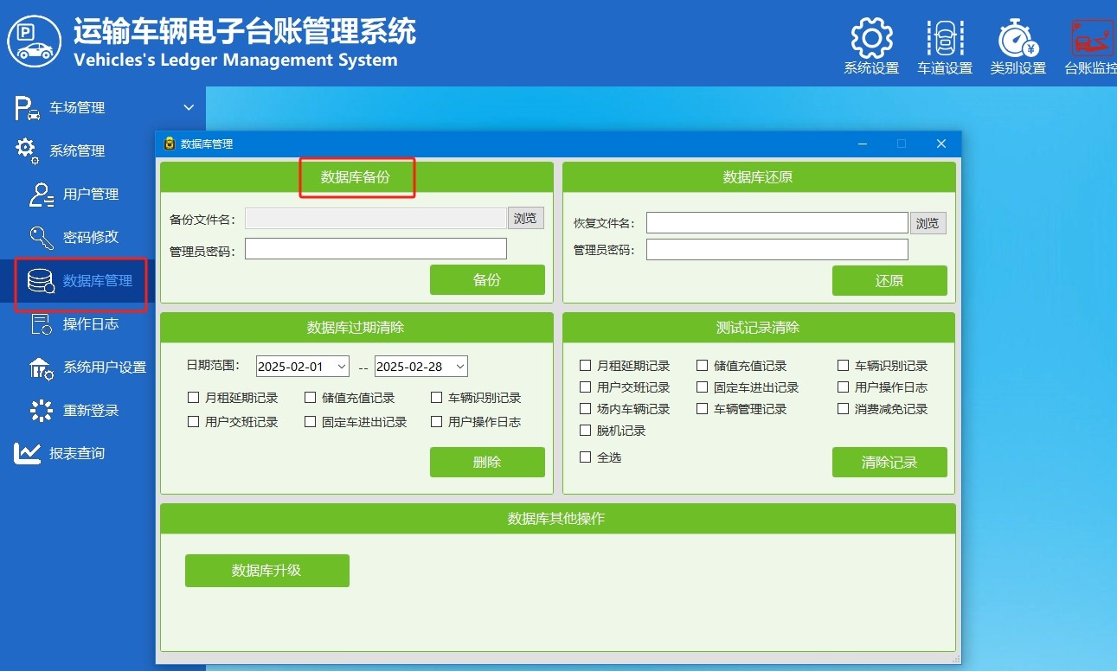Viewport: 1117px width, 671px height.
Task: Open 系统设置 gear icon in top toolbar
Action: [871, 40]
